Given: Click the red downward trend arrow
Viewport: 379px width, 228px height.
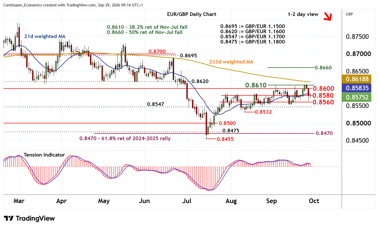Looking at the screenshot, I should click(x=328, y=16).
